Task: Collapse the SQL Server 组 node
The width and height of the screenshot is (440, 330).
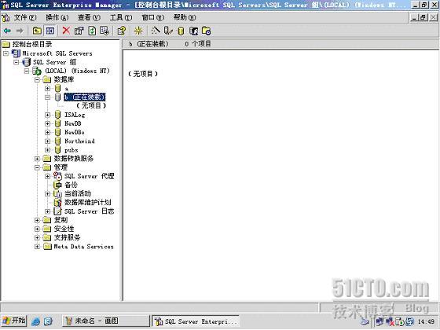Action: click(16, 62)
